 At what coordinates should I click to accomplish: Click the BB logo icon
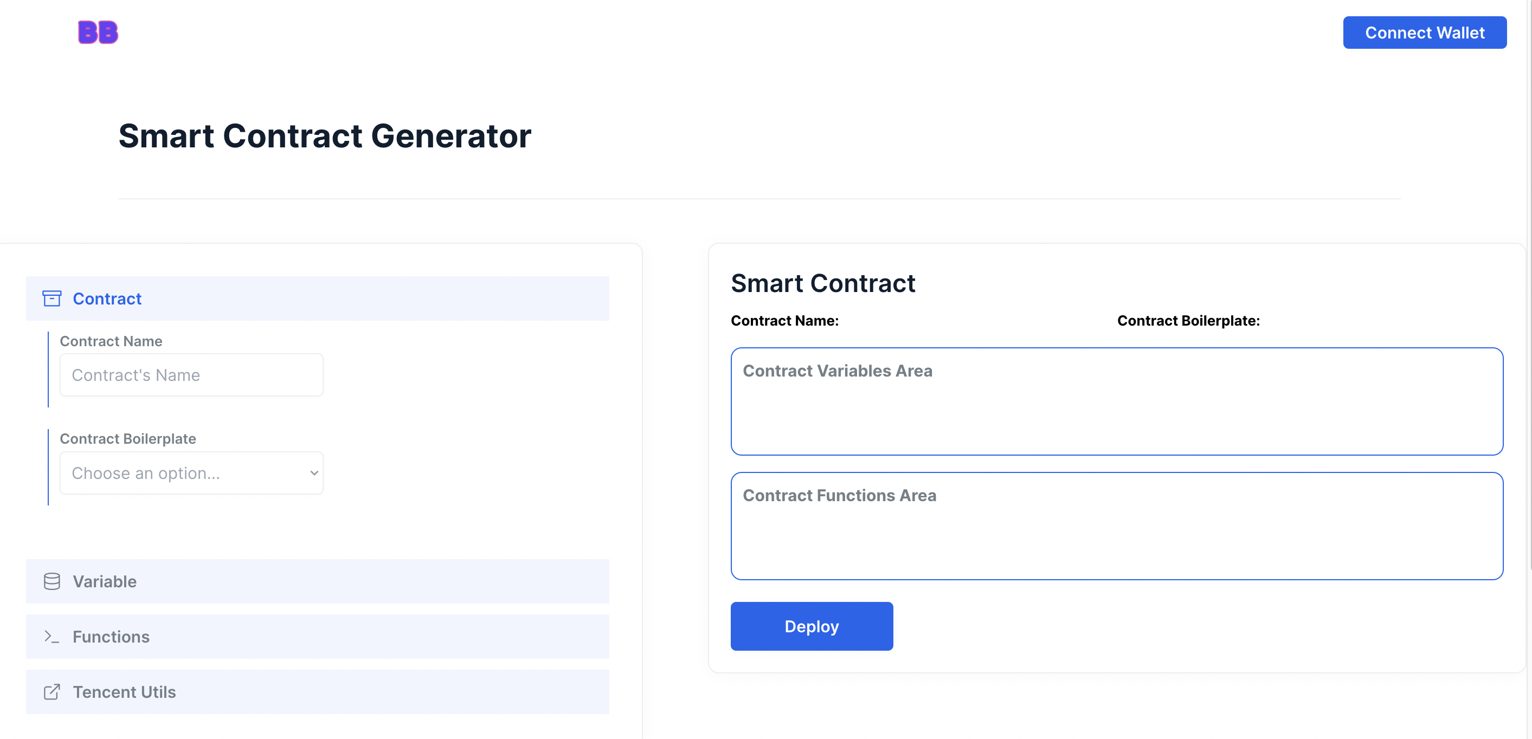click(x=98, y=32)
